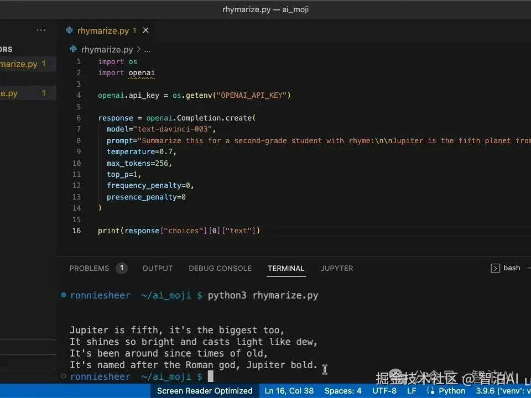Click the terminal input cursor prompt
Viewport: 531px width, 398px height.
pyautogui.click(x=210, y=376)
